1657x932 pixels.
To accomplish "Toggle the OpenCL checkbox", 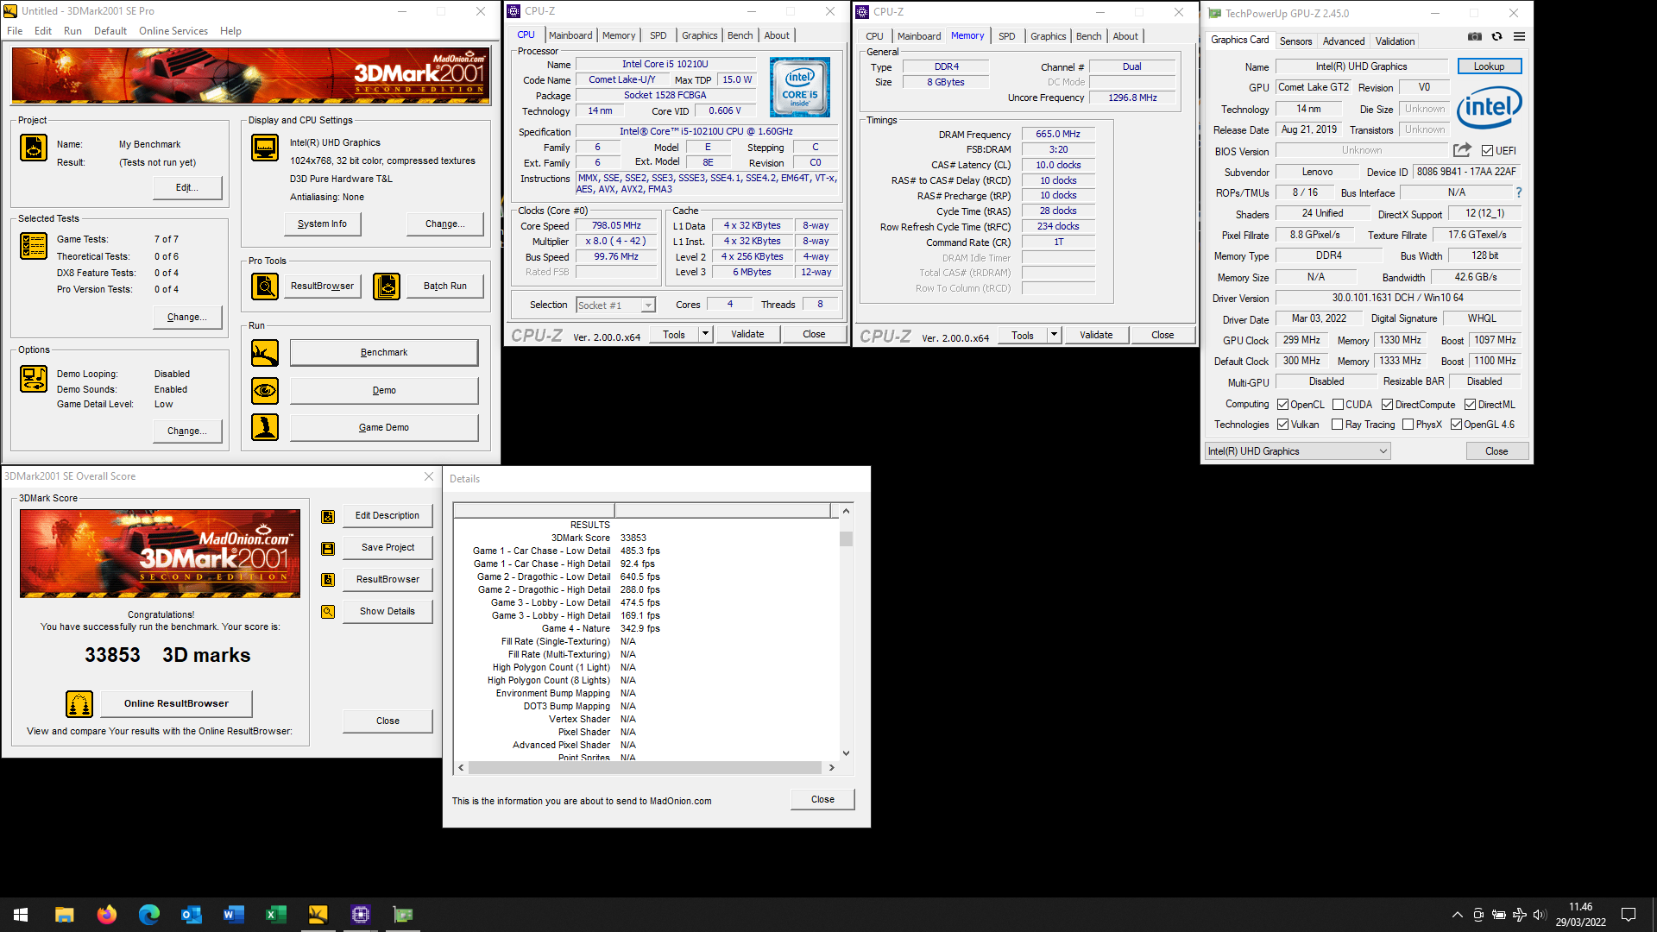I will tap(1283, 405).
